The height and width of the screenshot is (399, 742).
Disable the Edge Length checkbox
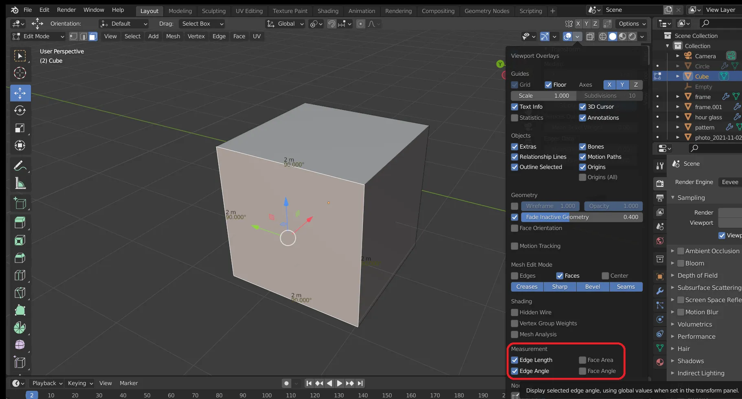coord(515,360)
